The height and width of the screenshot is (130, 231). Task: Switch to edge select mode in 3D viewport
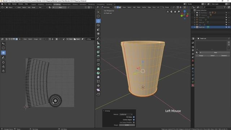pos(118,7)
